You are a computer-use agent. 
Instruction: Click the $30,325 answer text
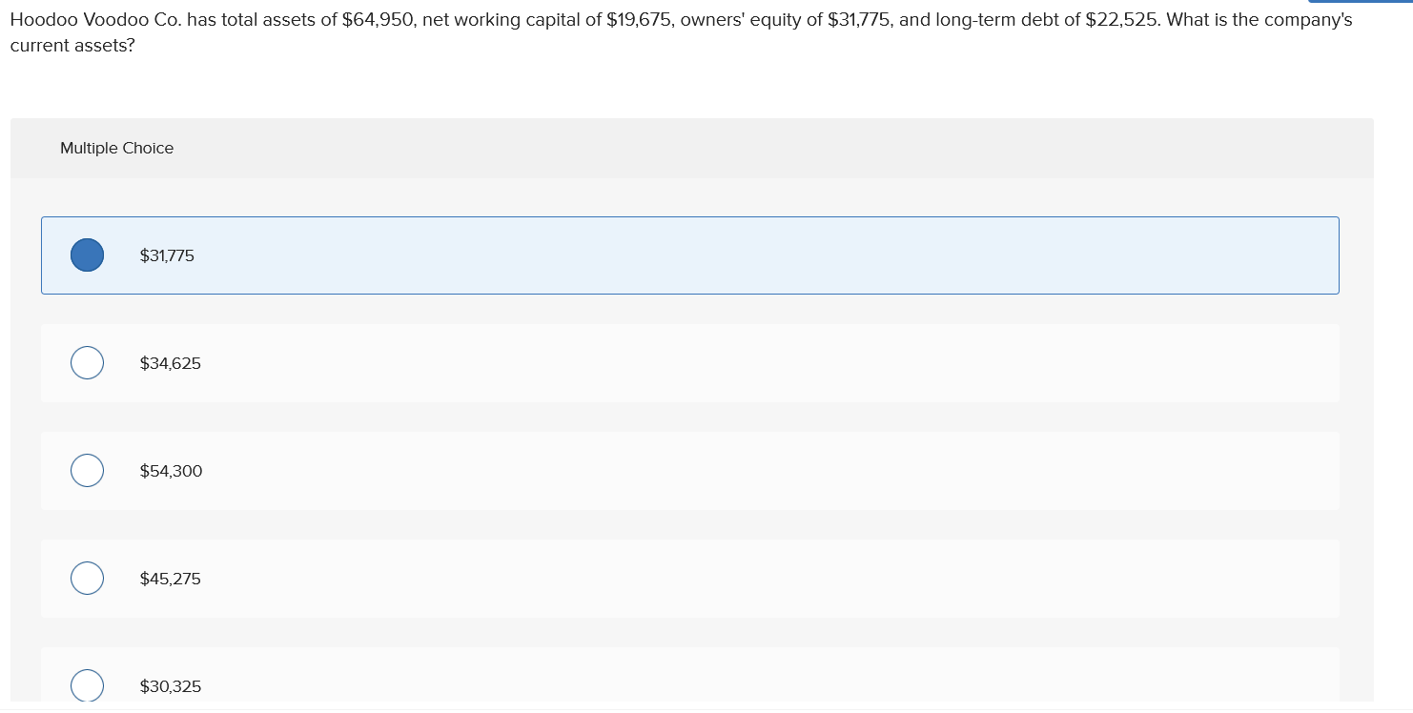171,686
